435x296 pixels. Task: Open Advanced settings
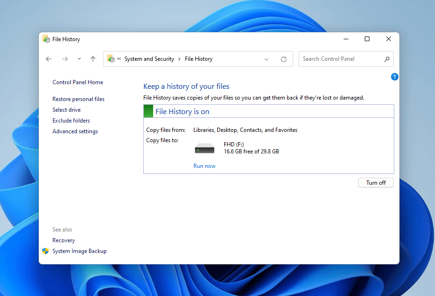point(75,131)
